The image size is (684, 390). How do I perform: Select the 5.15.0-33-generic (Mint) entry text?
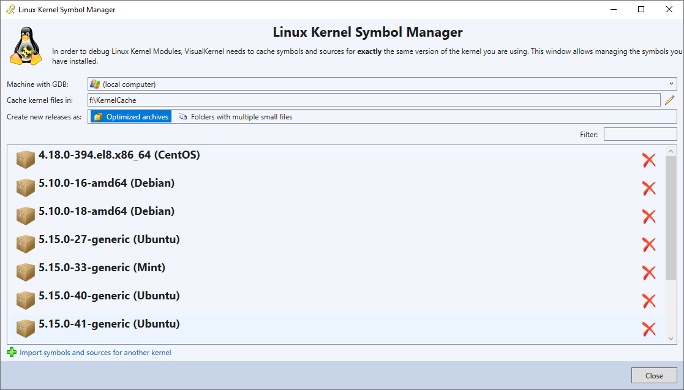pos(102,268)
